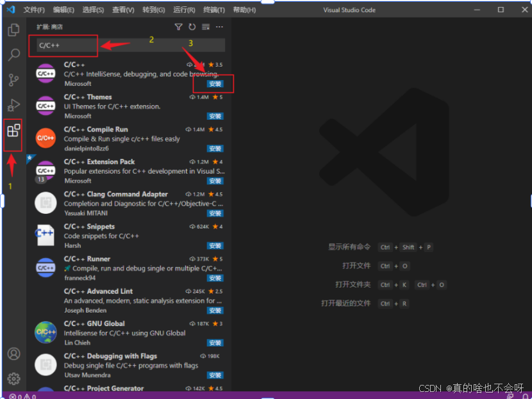Image resolution: width=532 pixels, height=399 pixels.
Task: Open Source Control view
Action: click(x=13, y=80)
